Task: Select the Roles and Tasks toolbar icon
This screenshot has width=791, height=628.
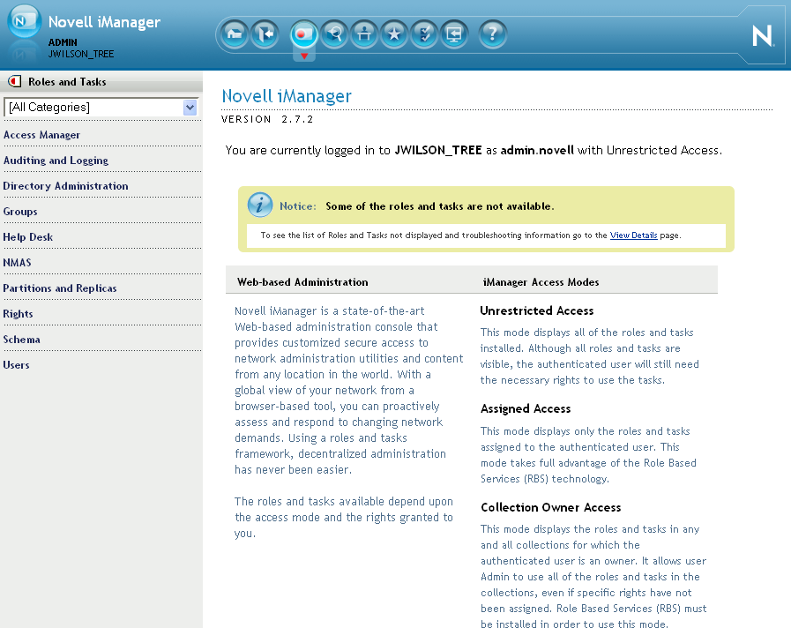Action: (303, 34)
